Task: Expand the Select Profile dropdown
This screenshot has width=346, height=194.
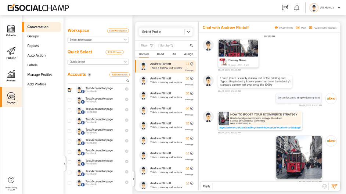Action: (x=166, y=32)
